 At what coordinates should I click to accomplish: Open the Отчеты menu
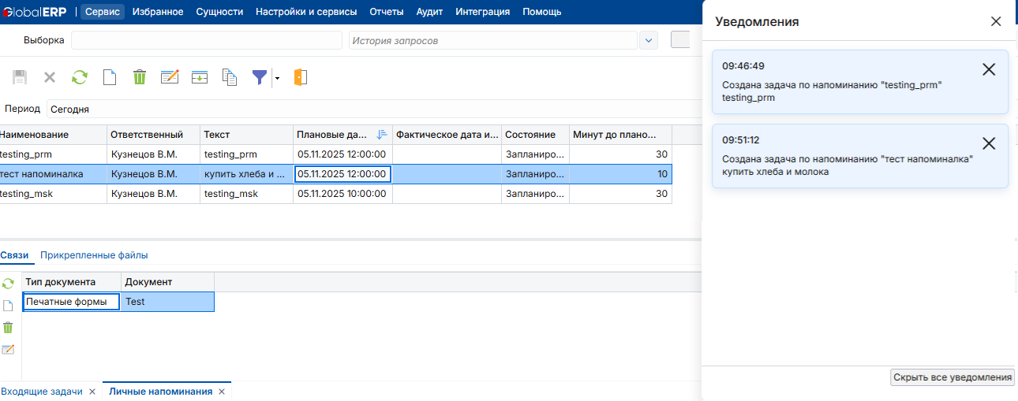[x=386, y=12]
